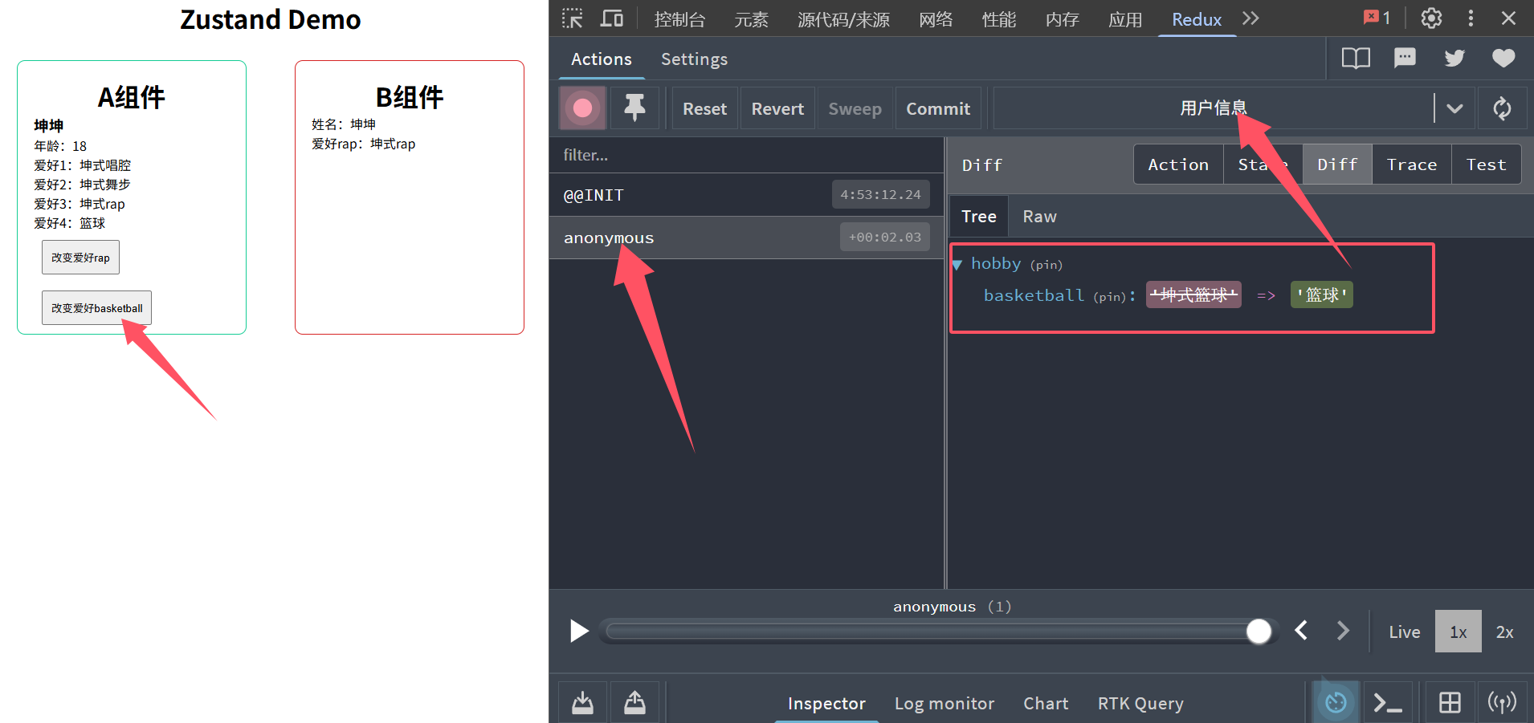Click the 改变爱好basketball button
The image size is (1534, 723).
96,308
